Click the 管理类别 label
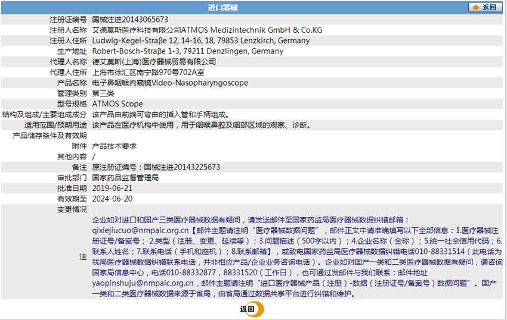This screenshot has height=320, width=507. [x=72, y=93]
